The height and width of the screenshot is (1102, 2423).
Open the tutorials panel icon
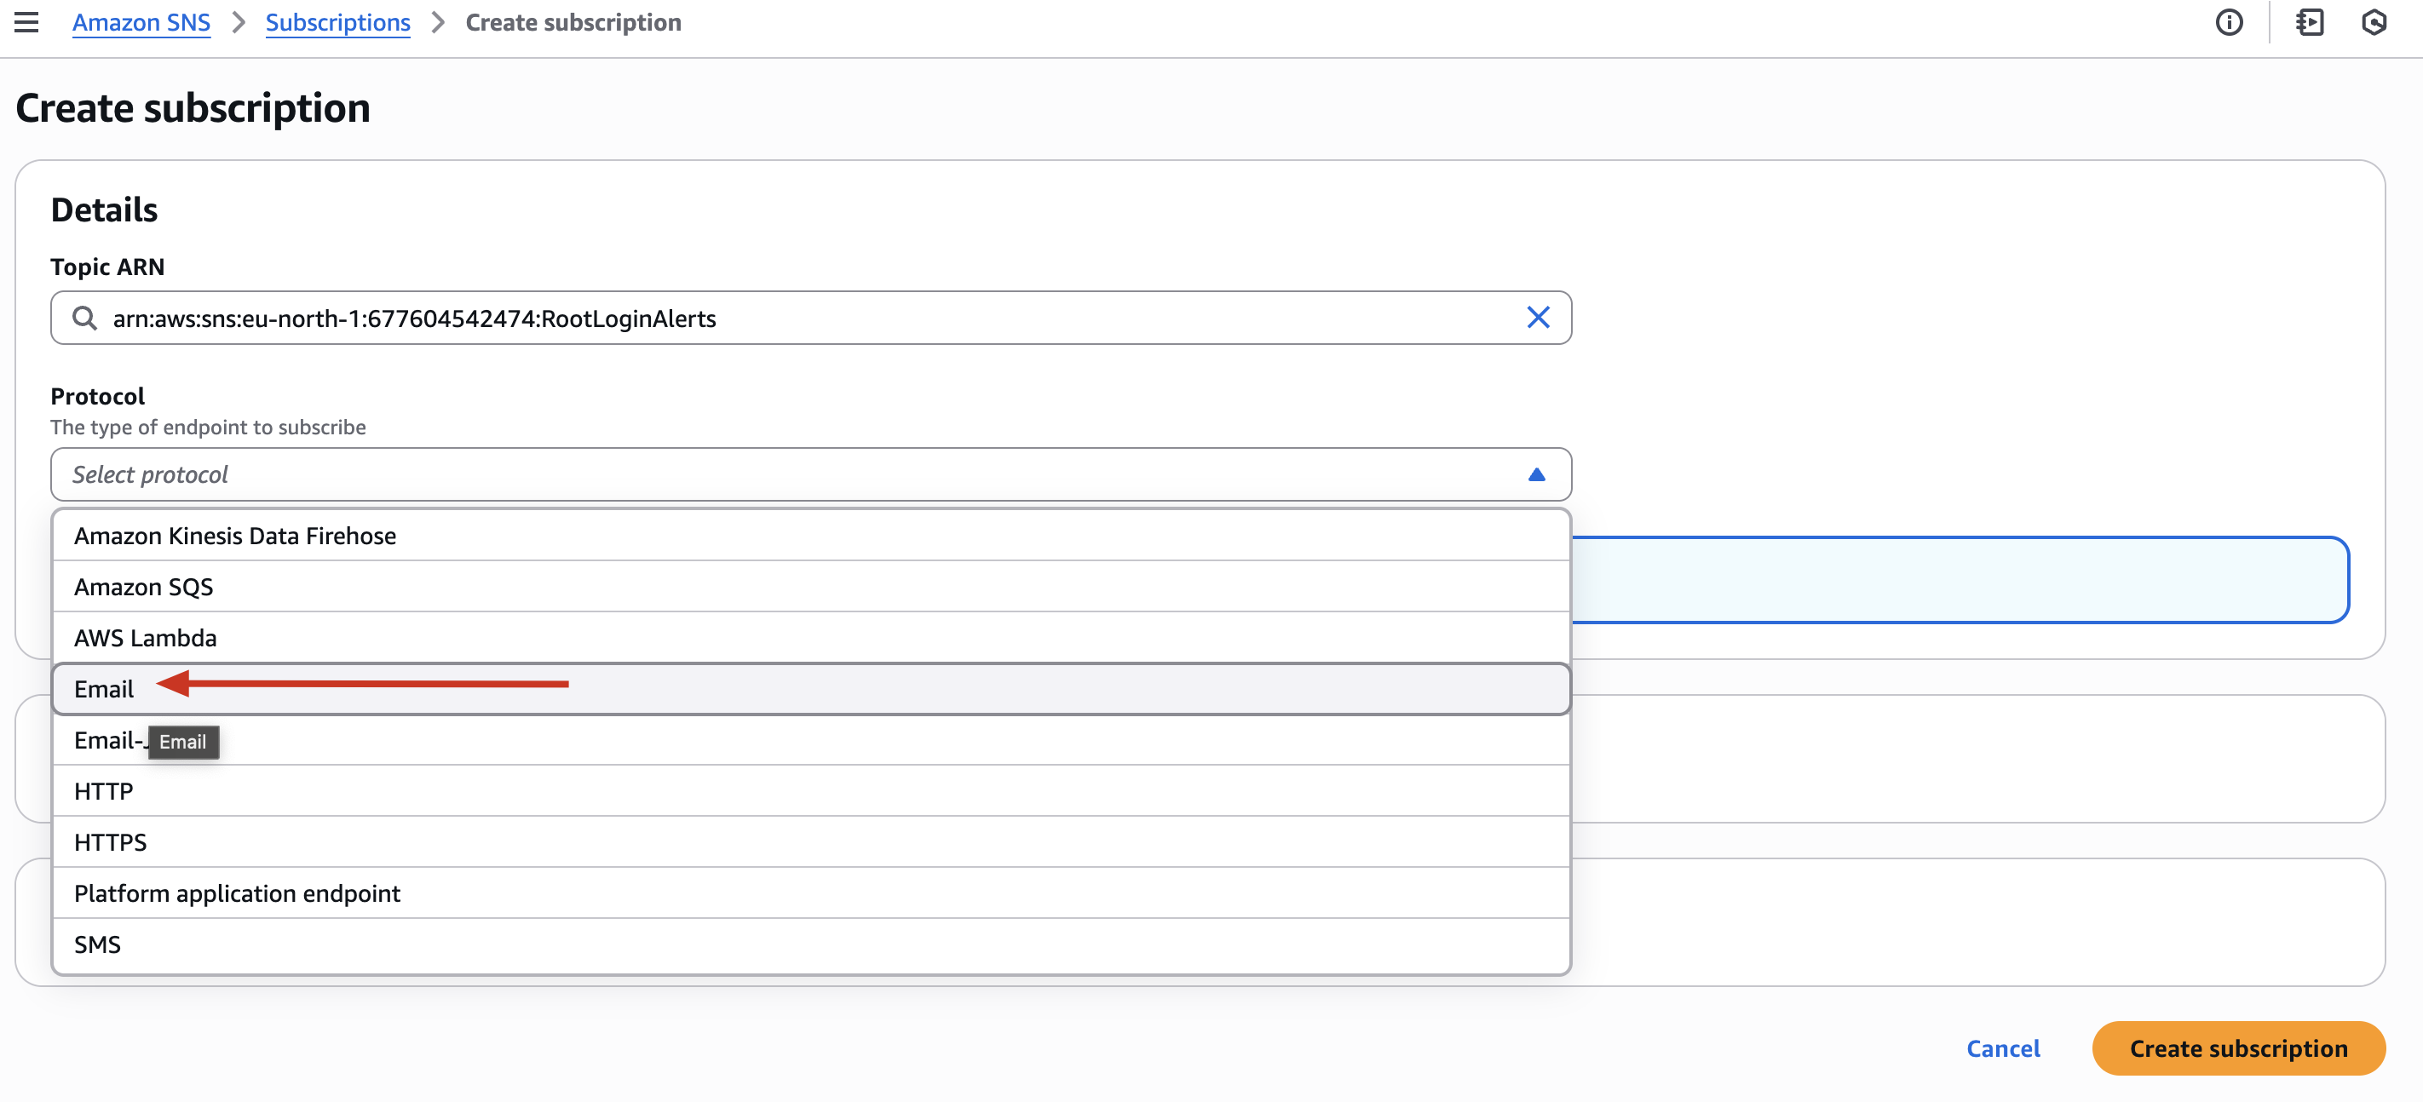(2309, 21)
